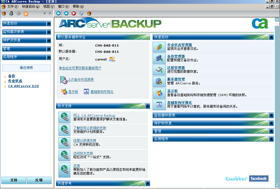Select the 备份管理器 icon
Viewport: 280px width, 189px height.
click(x=159, y=58)
